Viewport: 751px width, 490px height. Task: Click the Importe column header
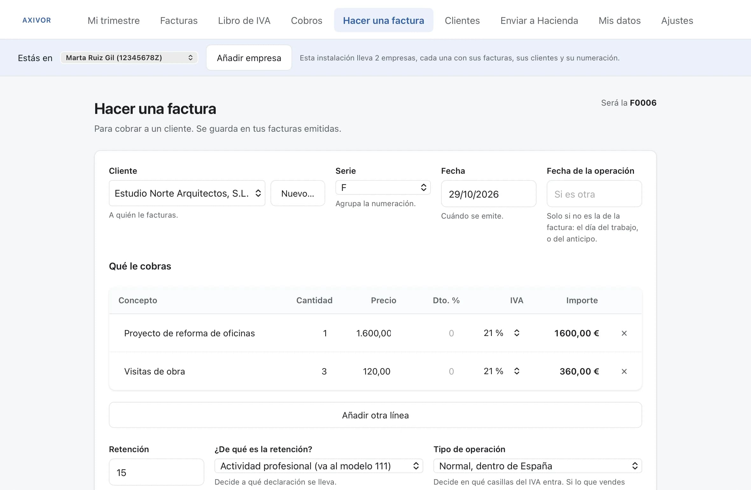[x=582, y=300]
